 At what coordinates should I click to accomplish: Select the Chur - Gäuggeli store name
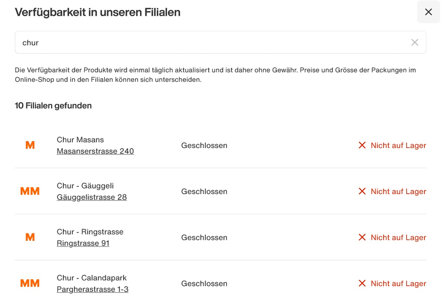click(85, 186)
